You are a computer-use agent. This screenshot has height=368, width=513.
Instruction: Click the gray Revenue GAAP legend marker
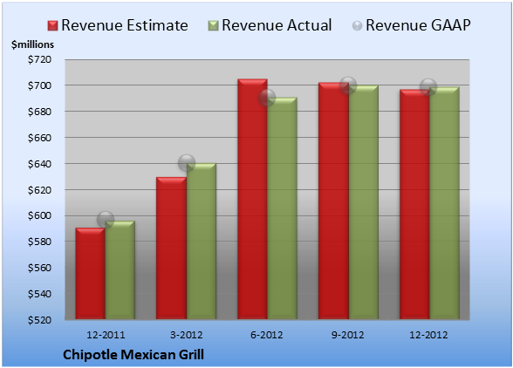[x=357, y=26]
